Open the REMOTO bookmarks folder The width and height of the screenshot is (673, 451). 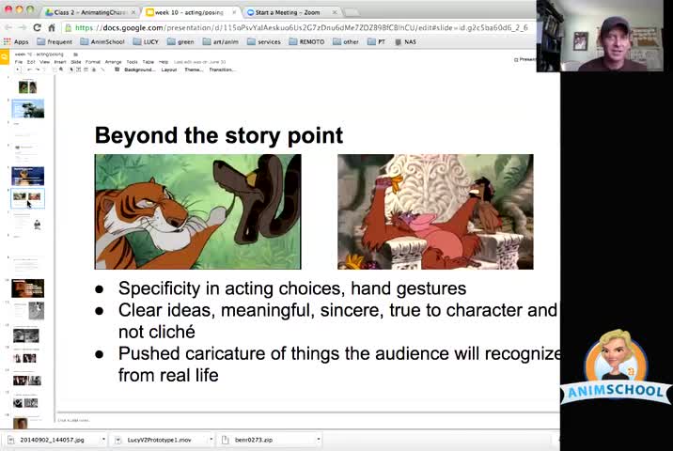(x=306, y=41)
